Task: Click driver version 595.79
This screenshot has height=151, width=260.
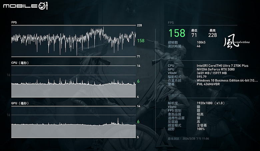Action: click(202, 77)
